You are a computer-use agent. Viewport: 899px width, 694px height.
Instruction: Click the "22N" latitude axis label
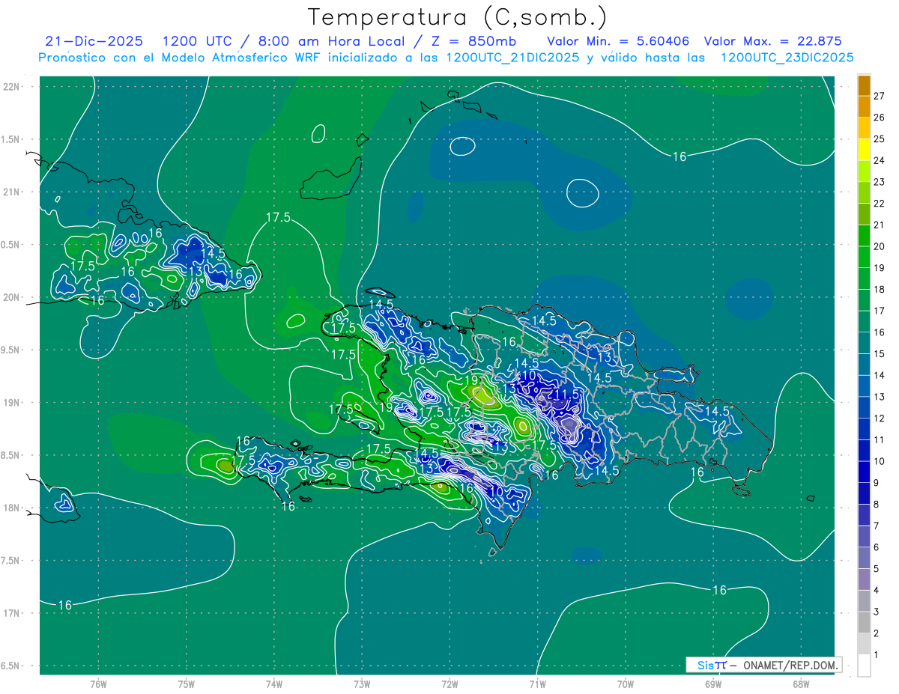coord(12,86)
